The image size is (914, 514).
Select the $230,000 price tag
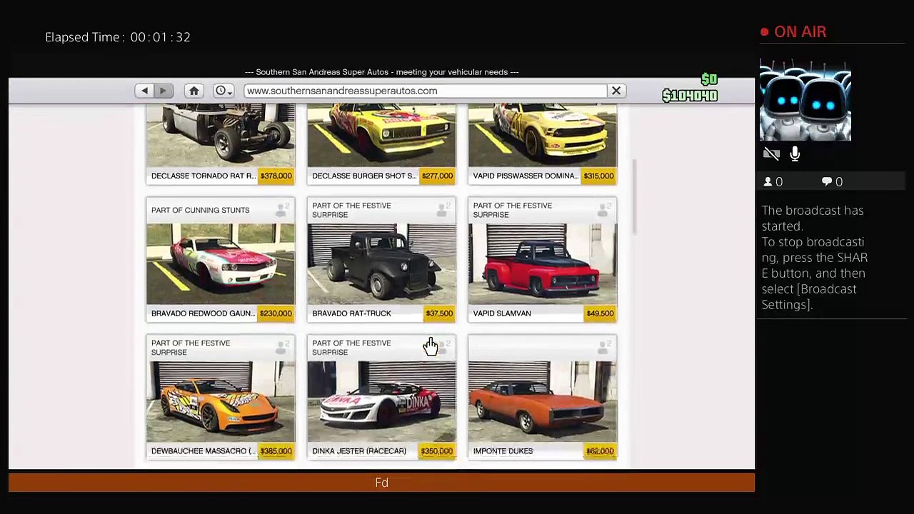pyautogui.click(x=276, y=313)
